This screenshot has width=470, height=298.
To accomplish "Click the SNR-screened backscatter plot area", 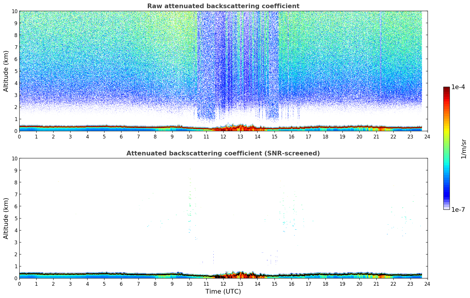I will click(223, 218).
